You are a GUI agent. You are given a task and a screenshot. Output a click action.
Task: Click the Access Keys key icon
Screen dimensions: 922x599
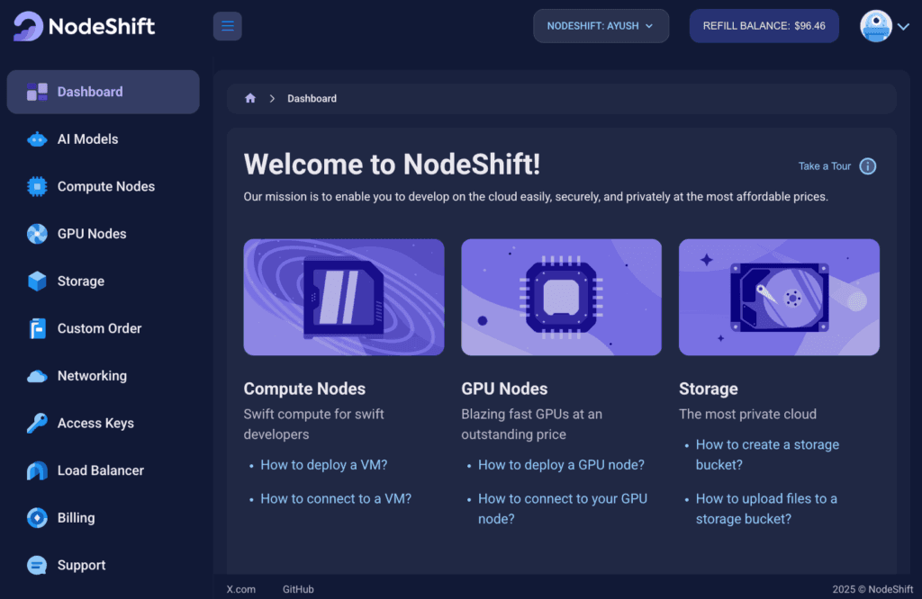click(x=37, y=423)
